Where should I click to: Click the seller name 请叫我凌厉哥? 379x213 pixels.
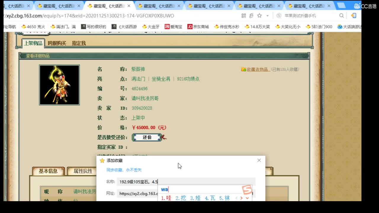click(145, 98)
